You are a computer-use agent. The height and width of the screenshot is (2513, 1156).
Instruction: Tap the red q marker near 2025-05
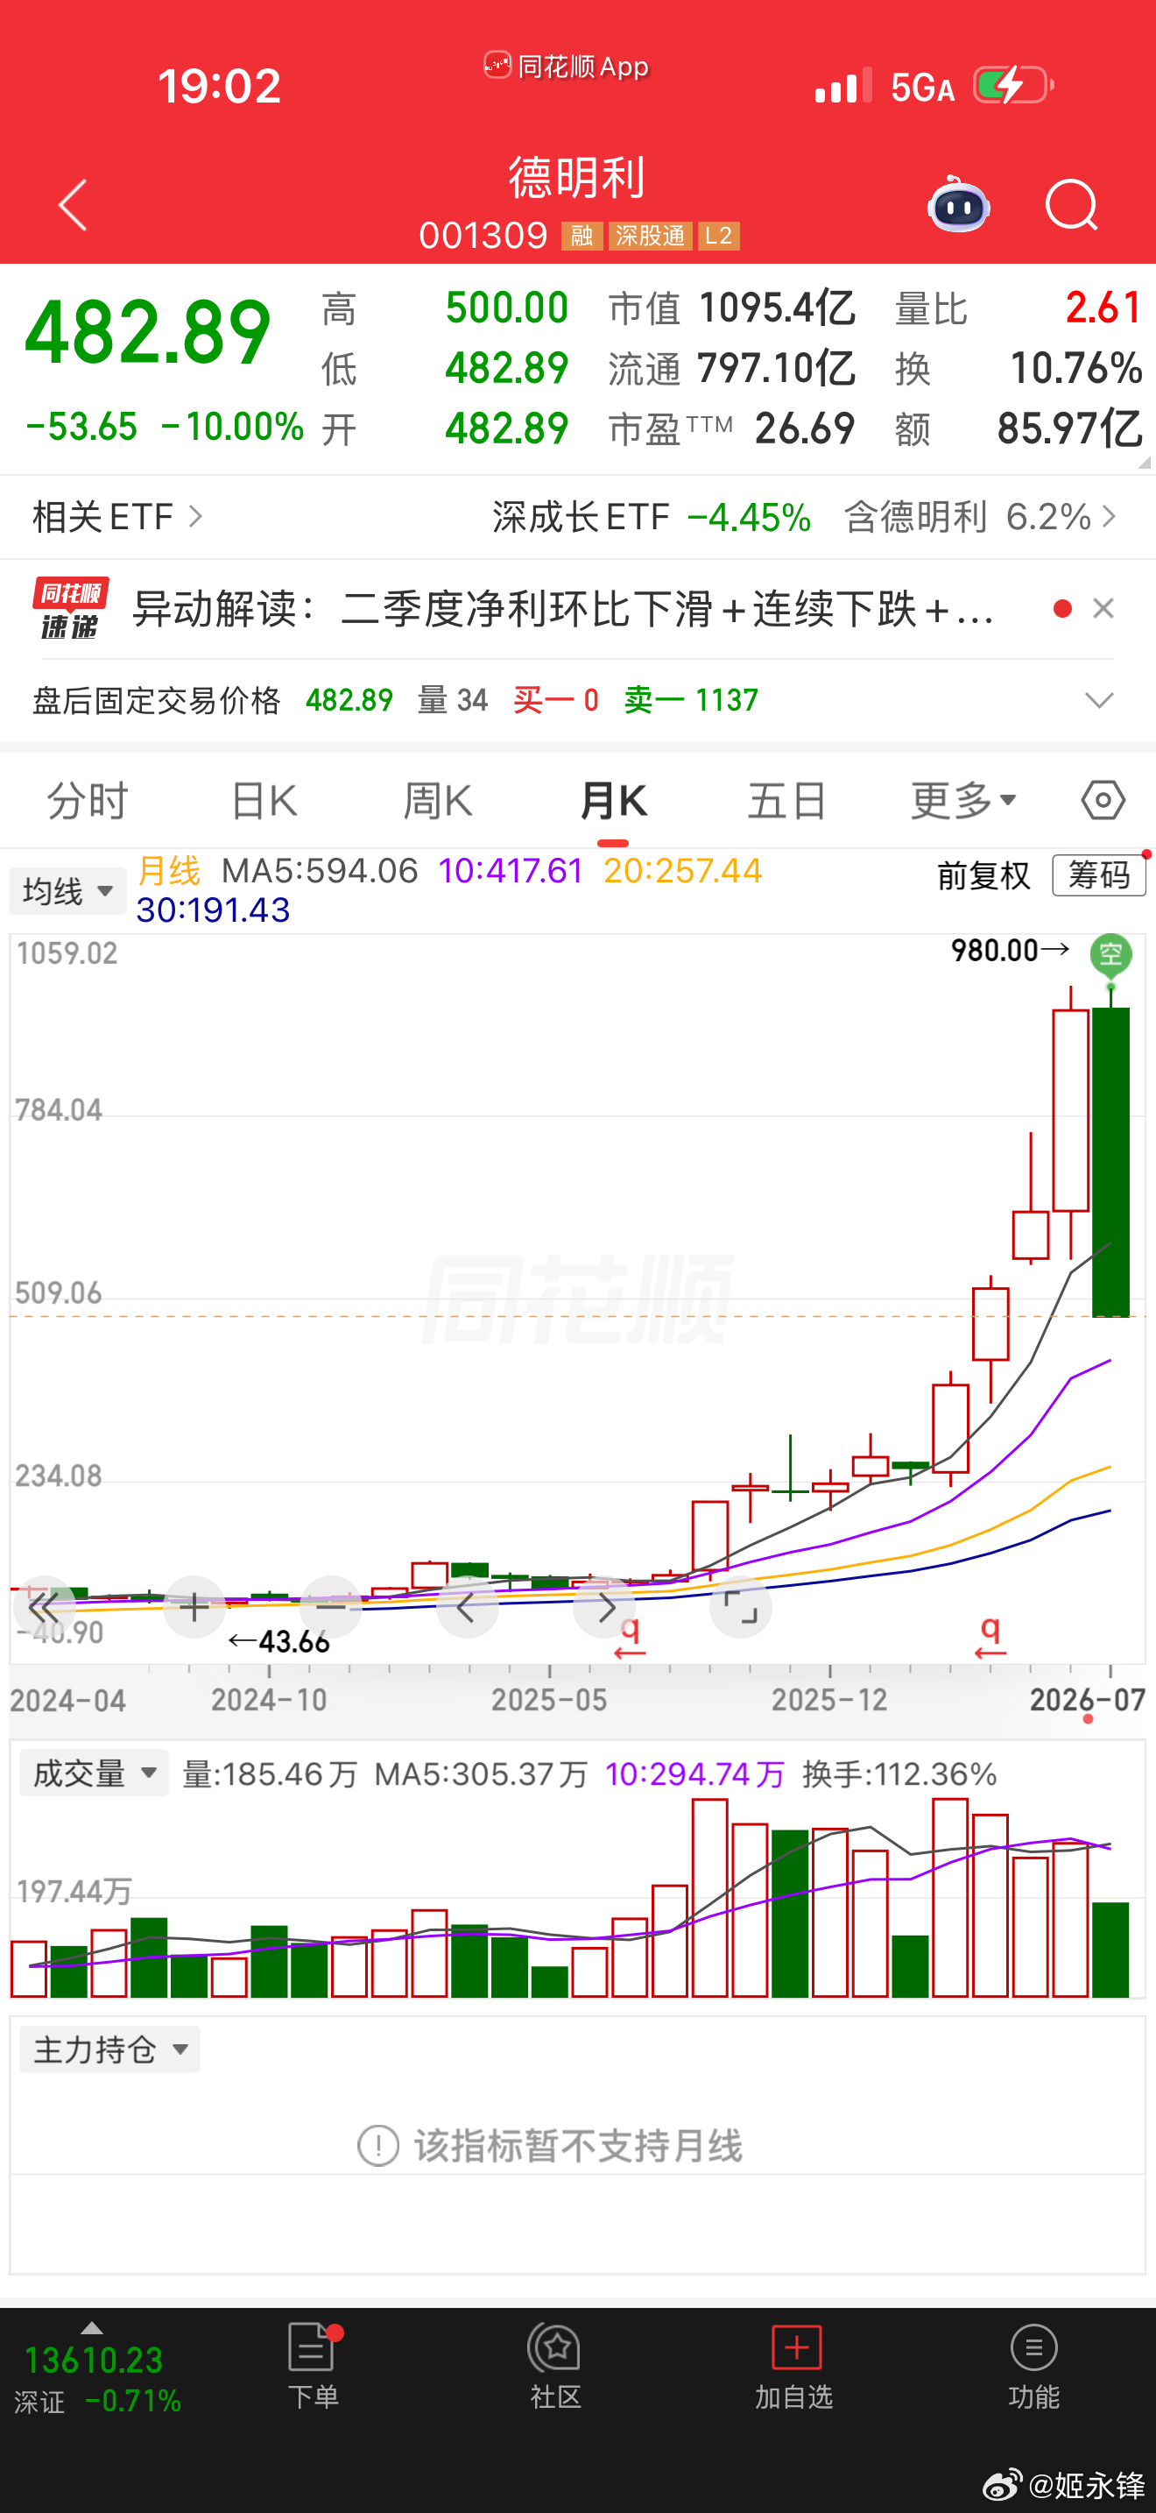point(631,1637)
